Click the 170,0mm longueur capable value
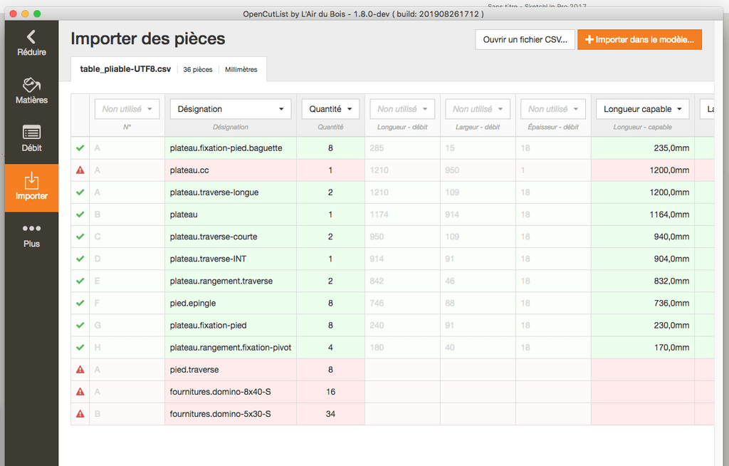This screenshot has width=729, height=466. point(671,347)
